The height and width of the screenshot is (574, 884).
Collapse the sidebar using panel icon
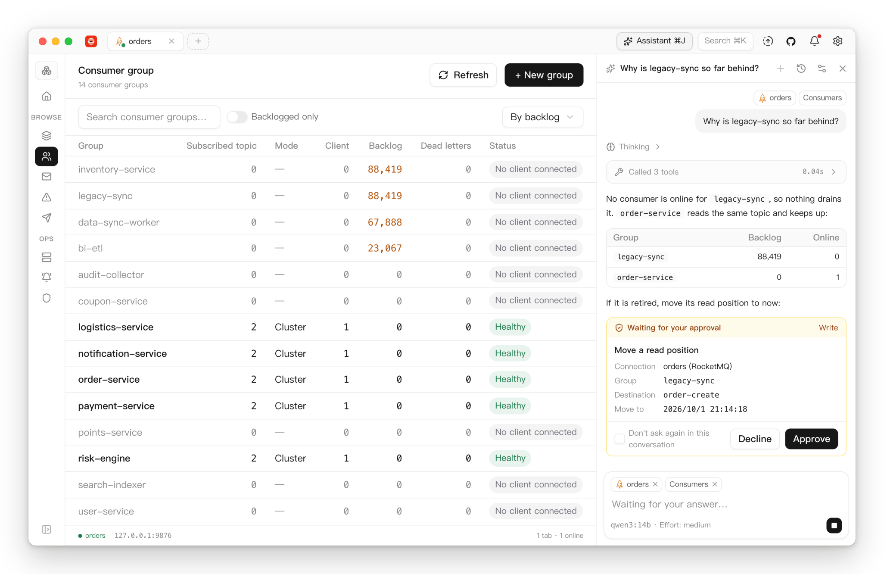pos(47,529)
